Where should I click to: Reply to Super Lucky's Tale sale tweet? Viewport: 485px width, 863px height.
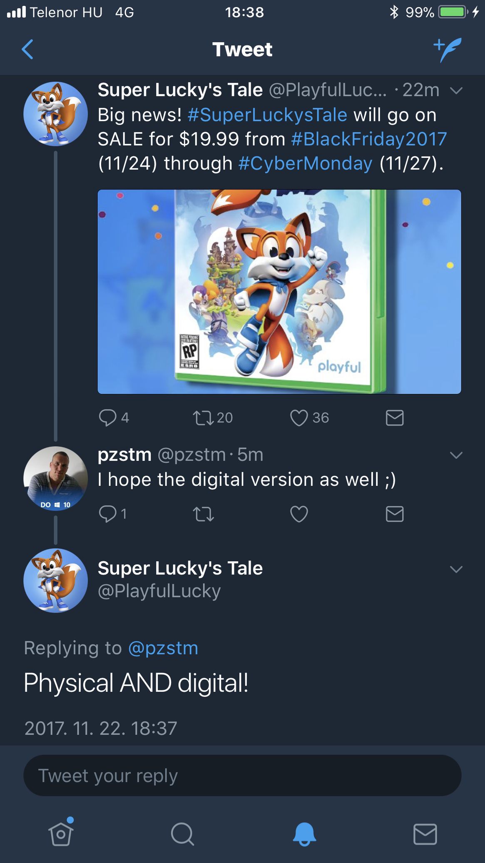pos(107,418)
